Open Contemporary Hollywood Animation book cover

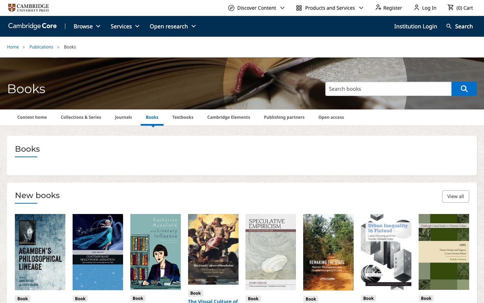click(x=98, y=252)
